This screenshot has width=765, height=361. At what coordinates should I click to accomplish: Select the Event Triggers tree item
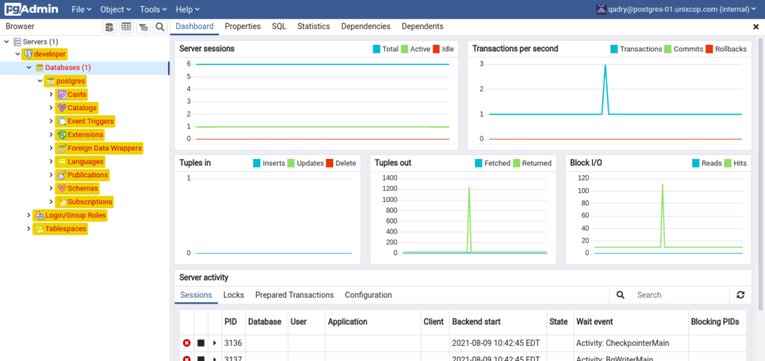point(86,122)
